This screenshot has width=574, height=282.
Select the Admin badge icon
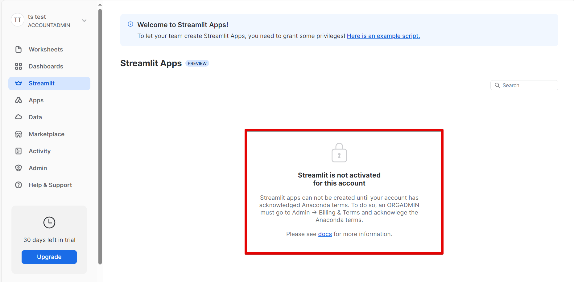pos(19,168)
